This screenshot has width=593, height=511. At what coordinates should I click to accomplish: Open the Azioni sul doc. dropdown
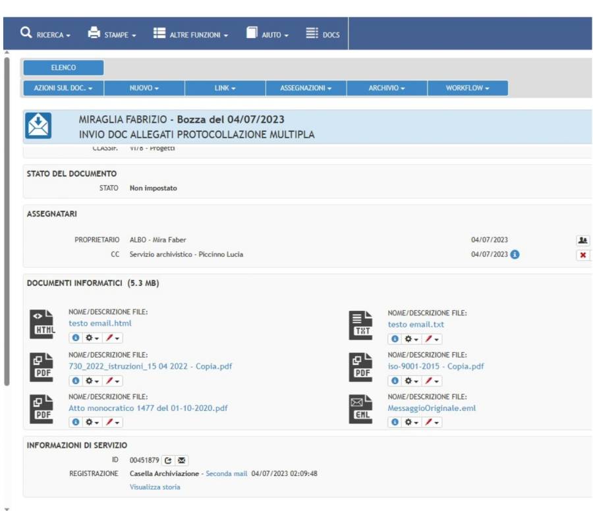pos(63,88)
